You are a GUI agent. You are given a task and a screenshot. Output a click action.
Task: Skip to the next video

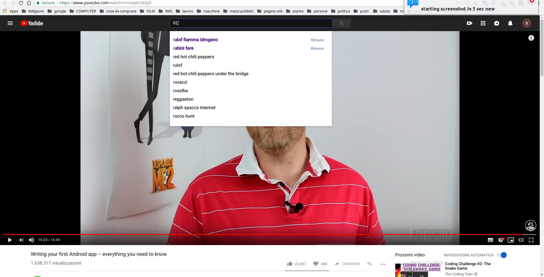tap(22, 240)
